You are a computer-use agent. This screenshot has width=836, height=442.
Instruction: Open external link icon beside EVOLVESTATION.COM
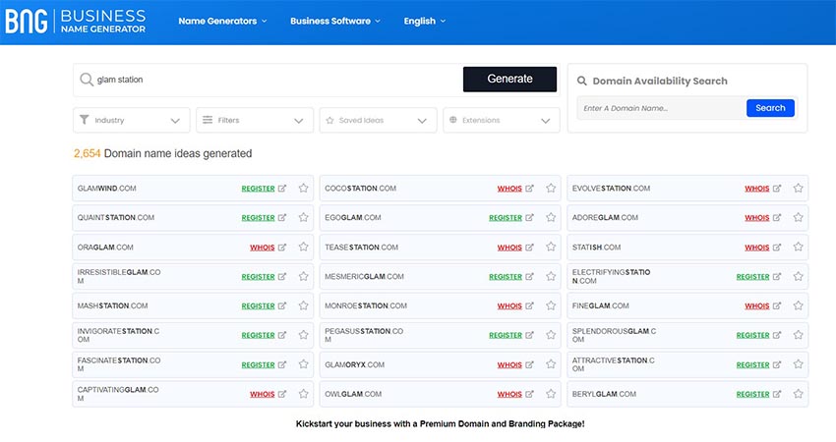[x=777, y=189]
